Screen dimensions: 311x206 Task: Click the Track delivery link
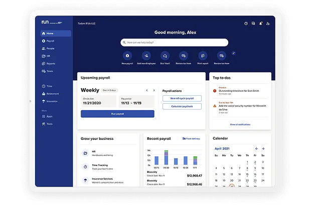[x=191, y=139]
